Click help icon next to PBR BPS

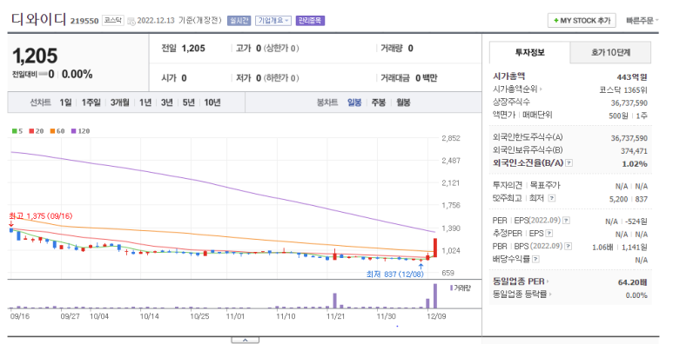(x=568, y=247)
